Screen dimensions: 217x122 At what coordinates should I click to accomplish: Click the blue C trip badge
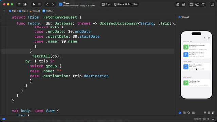click(186, 67)
